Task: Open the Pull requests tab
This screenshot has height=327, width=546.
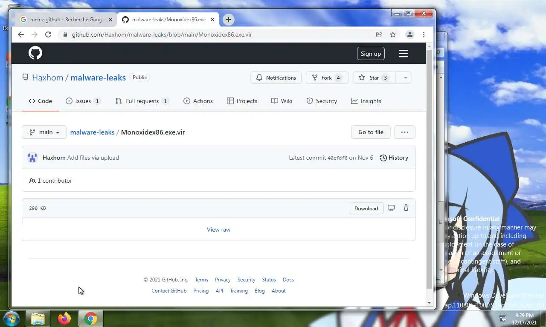Action: (142, 101)
